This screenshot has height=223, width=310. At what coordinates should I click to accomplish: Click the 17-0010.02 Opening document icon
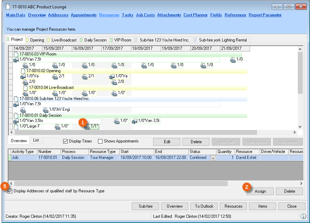(x=23, y=71)
